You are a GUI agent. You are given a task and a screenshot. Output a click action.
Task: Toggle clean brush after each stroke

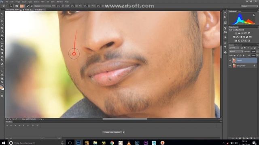[x=32, y=6]
